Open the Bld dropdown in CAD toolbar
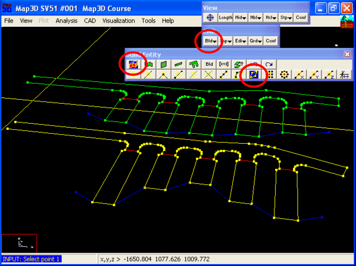This screenshot has width=356, height=266. click(211, 41)
